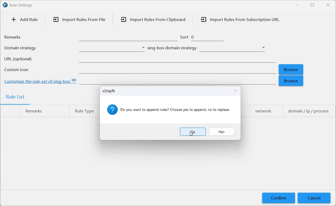Click the v2rayN logo in title bar
This screenshot has width=336, height=206.
tap(5, 5)
